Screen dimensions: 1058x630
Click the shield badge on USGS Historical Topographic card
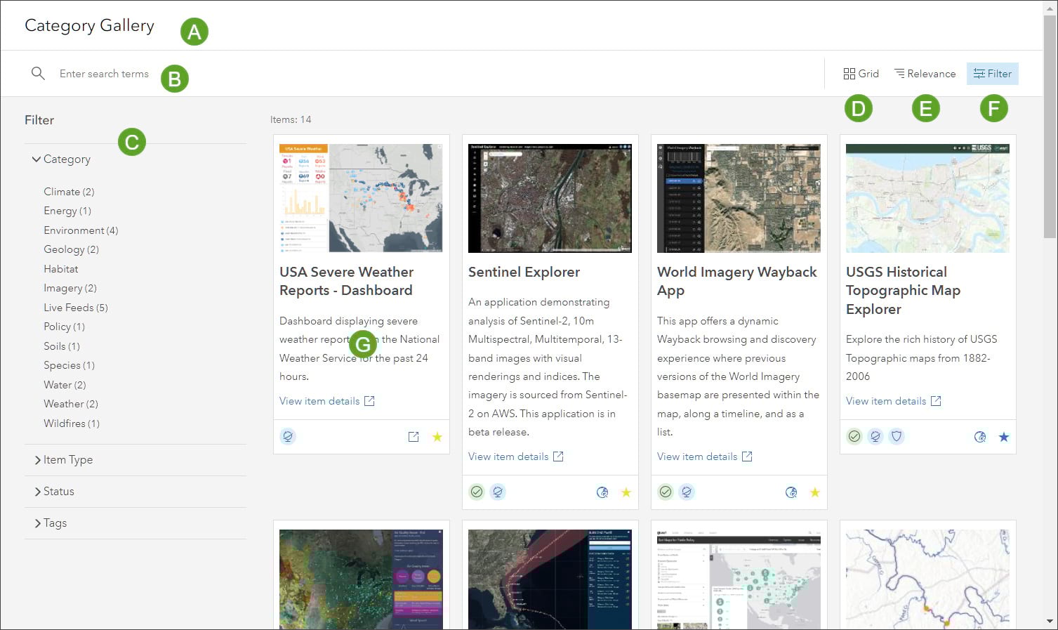tap(897, 437)
